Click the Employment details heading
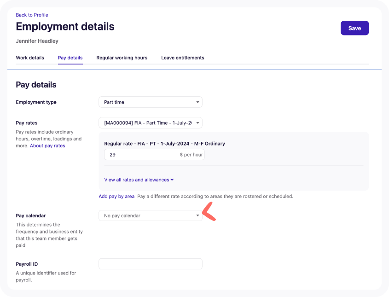The image size is (389, 297). [x=65, y=27]
